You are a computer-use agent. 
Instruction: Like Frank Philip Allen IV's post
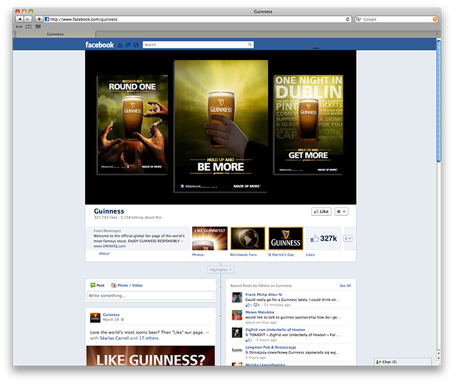click(248, 305)
